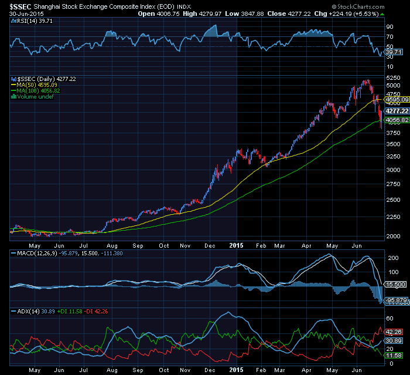Click the 15.500 MACD signal value tag
410x375 pixels.
(x=395, y=284)
